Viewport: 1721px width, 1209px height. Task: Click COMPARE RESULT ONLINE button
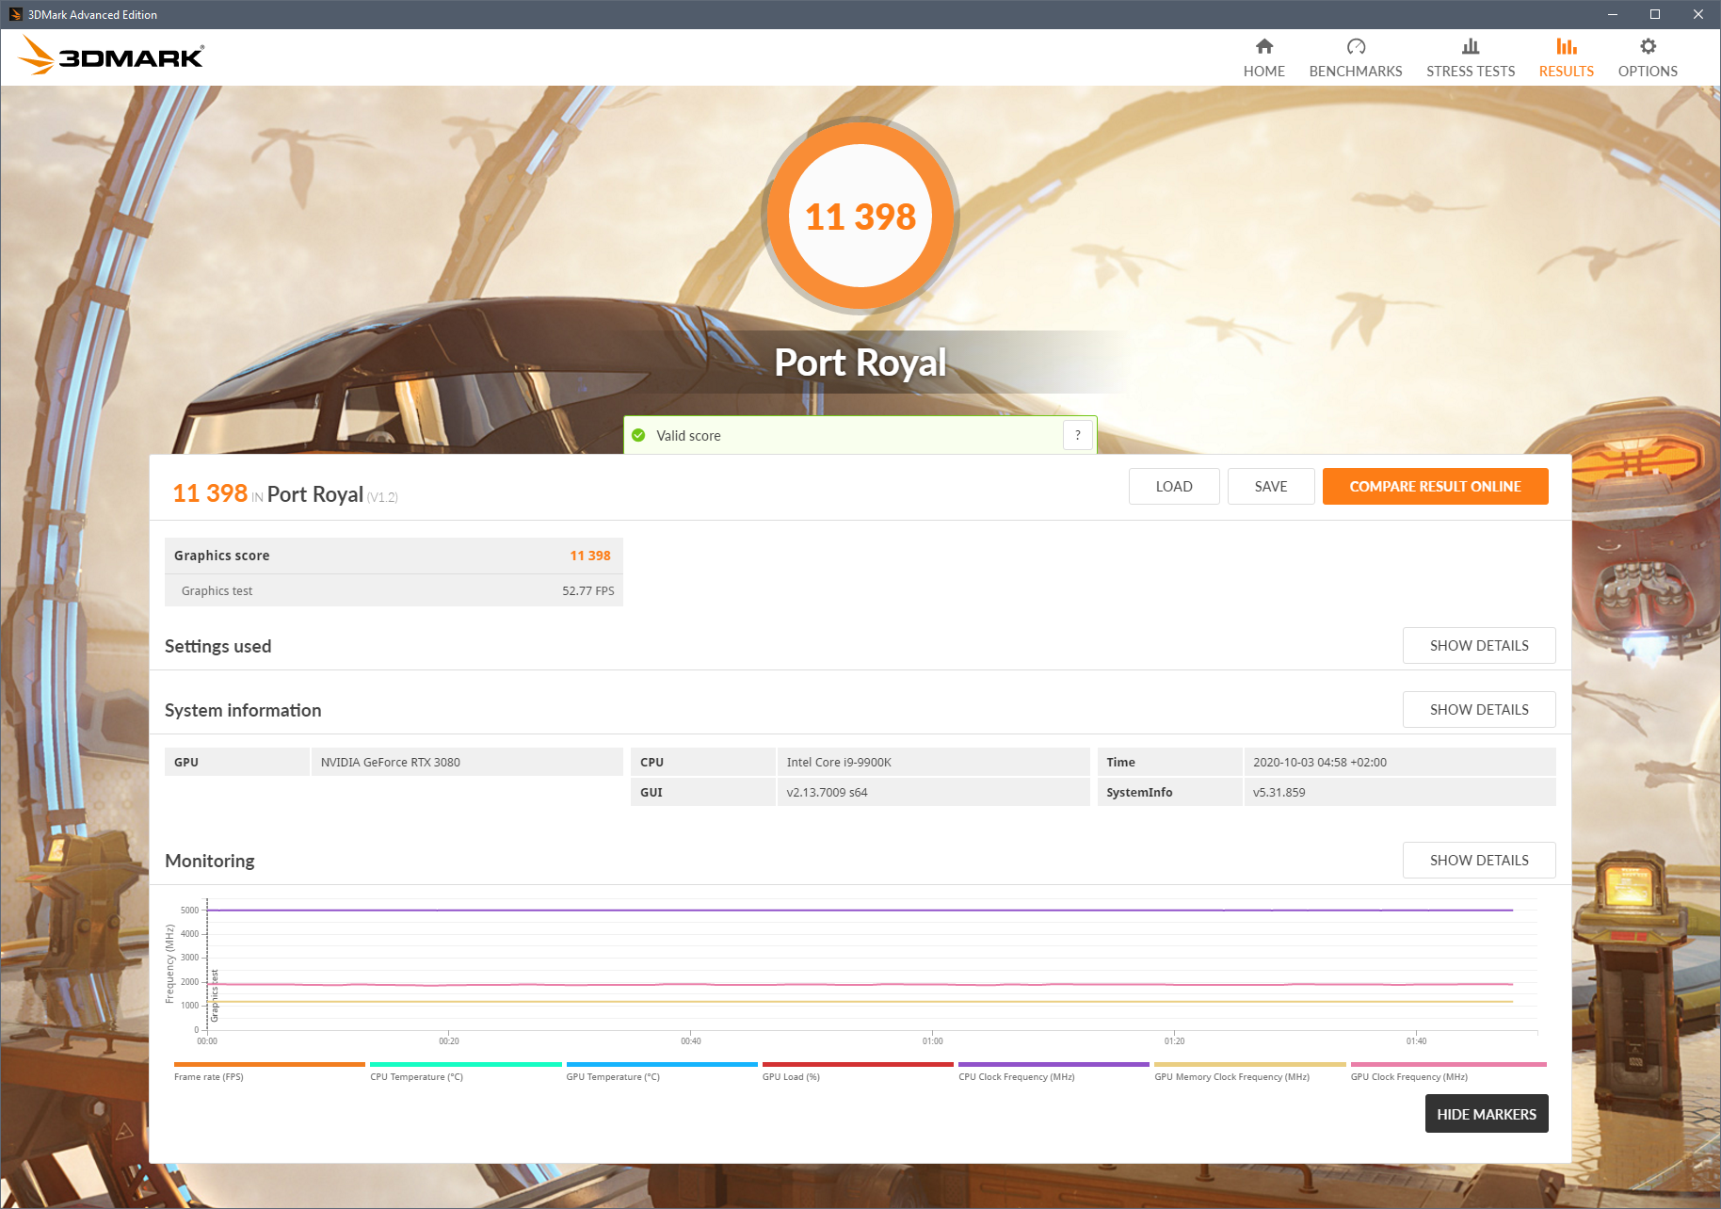(1435, 486)
